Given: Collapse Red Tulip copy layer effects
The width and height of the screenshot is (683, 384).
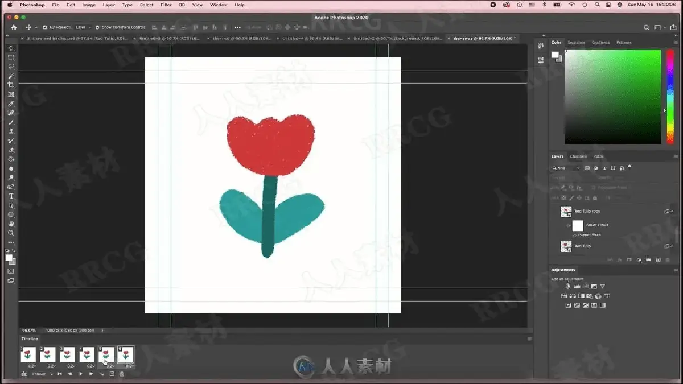Looking at the screenshot, I should pyautogui.click(x=672, y=212).
